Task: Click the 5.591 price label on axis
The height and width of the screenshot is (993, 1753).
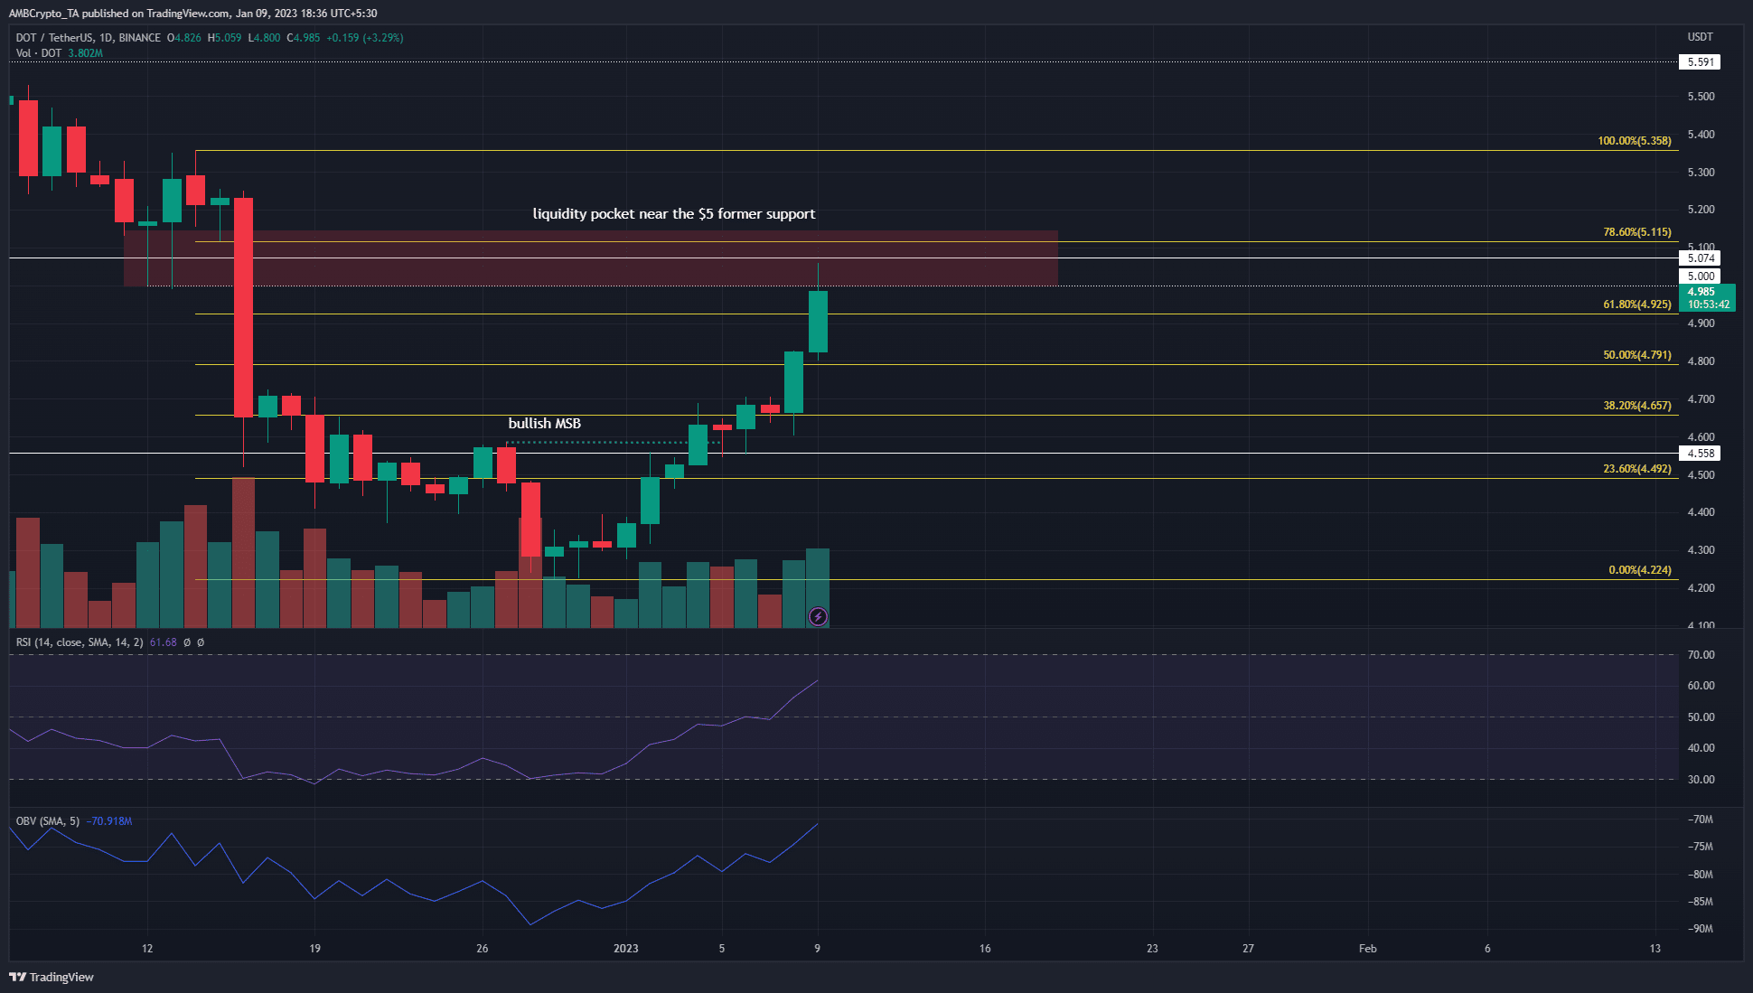Action: (x=1700, y=62)
